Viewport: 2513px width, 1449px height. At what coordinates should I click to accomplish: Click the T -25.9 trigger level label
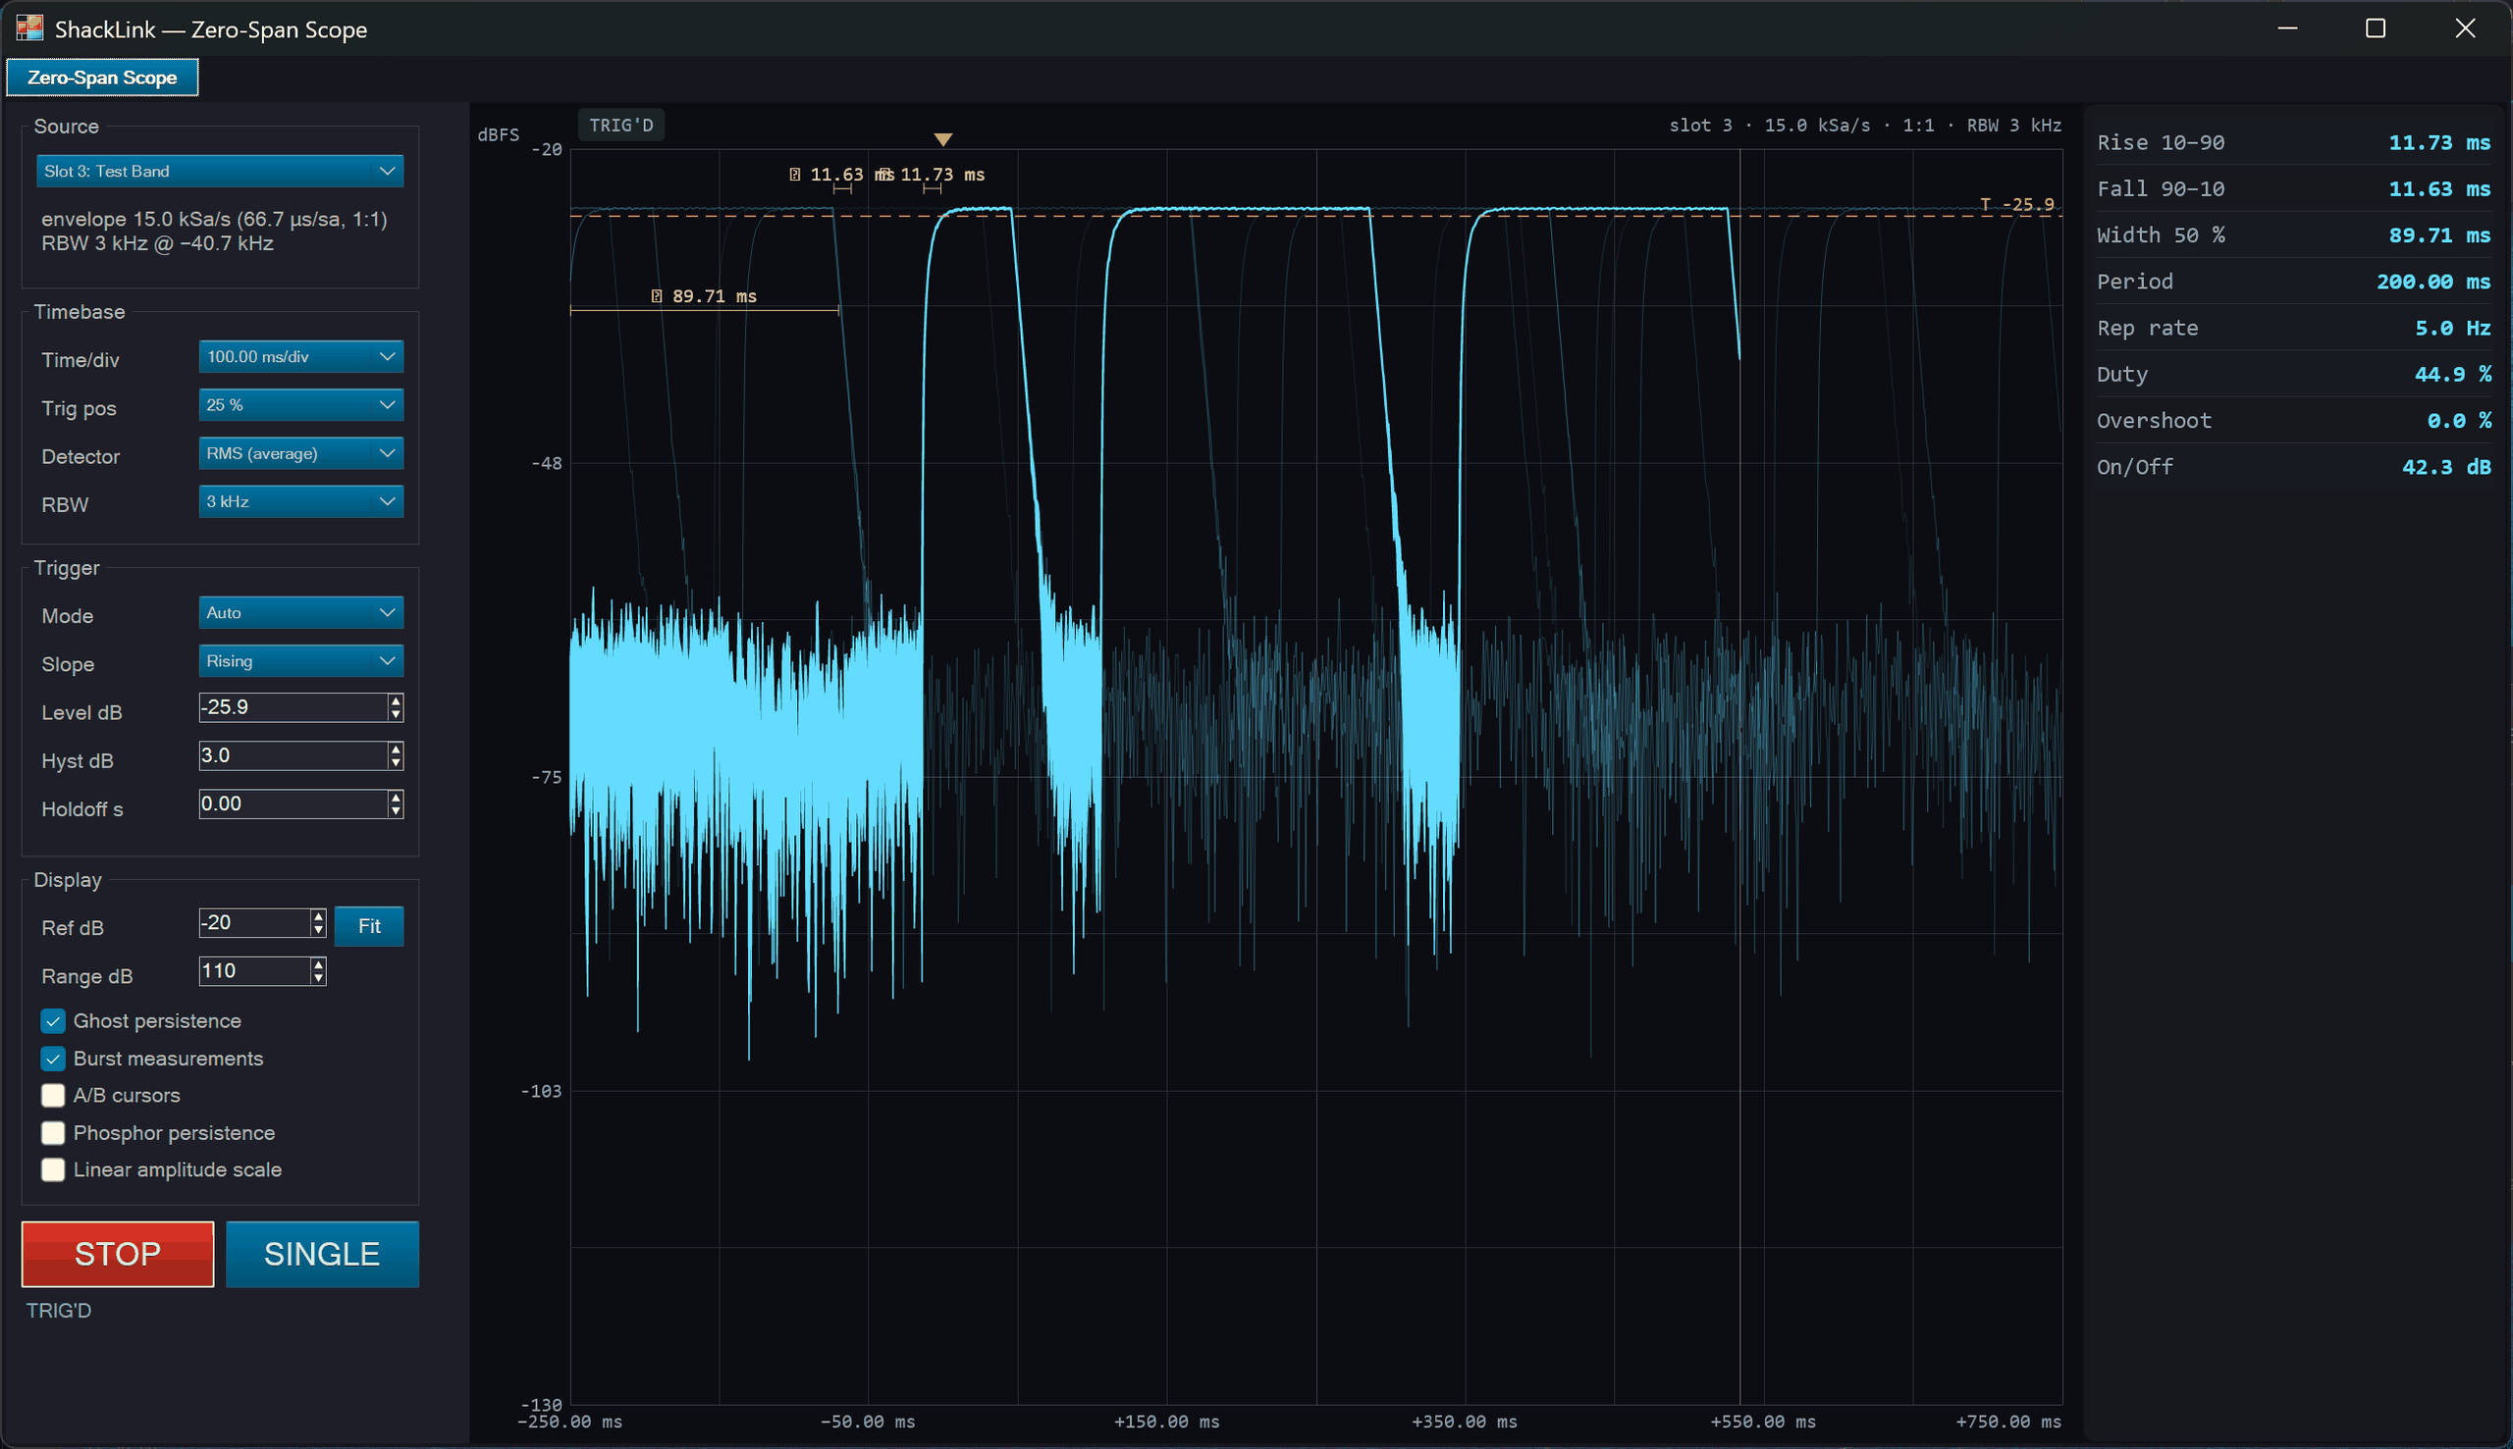click(x=2017, y=204)
